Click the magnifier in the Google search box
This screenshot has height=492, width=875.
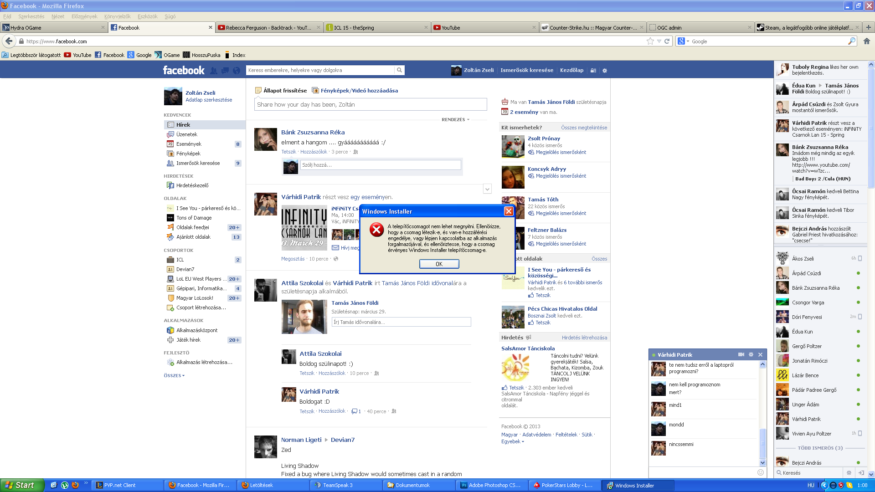(851, 41)
